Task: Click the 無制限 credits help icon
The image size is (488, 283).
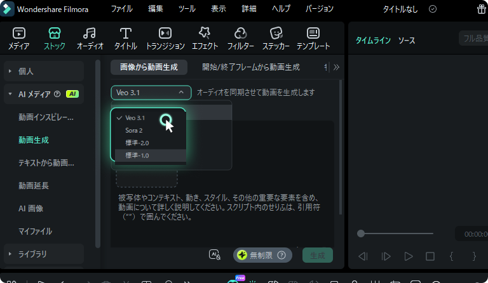Action: pyautogui.click(x=281, y=255)
